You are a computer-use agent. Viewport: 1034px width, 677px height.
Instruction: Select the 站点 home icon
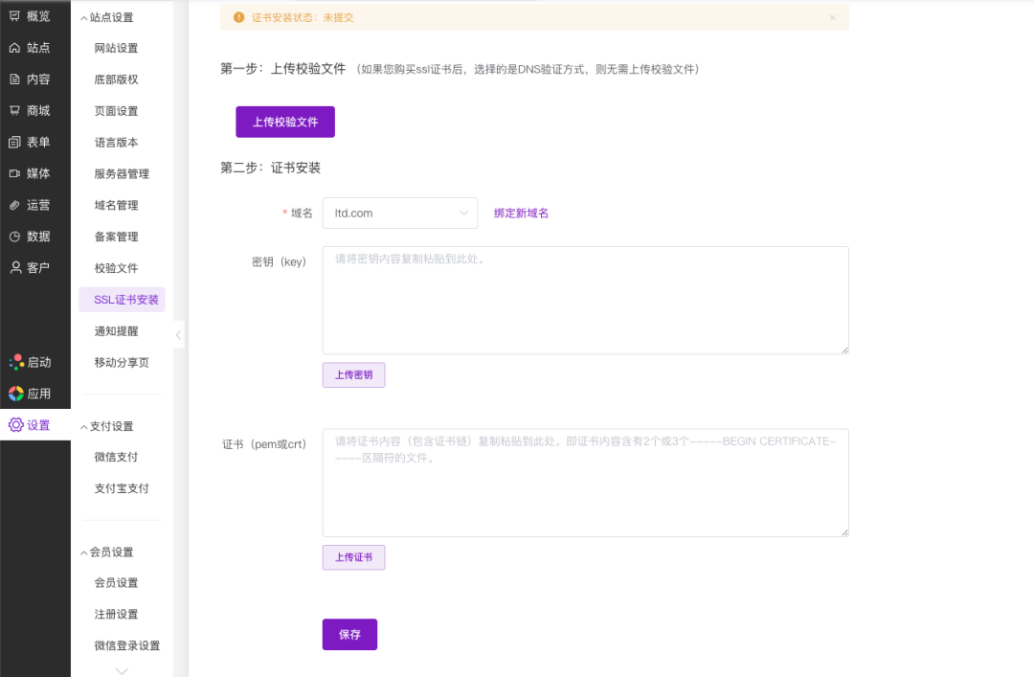pyautogui.click(x=14, y=48)
